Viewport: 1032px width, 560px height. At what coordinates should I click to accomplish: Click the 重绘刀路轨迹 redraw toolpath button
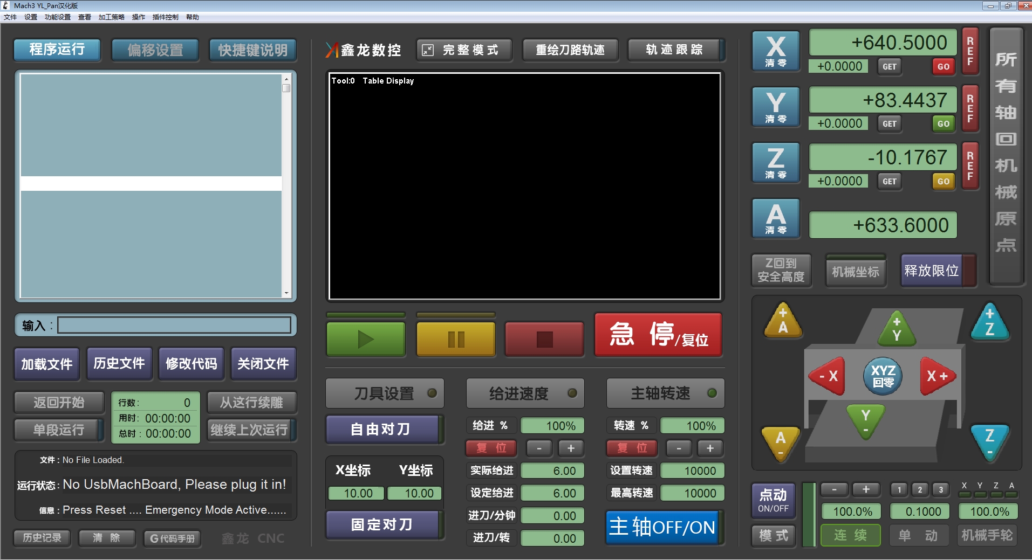570,50
